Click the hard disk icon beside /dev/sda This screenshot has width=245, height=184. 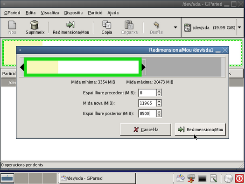point(187,28)
